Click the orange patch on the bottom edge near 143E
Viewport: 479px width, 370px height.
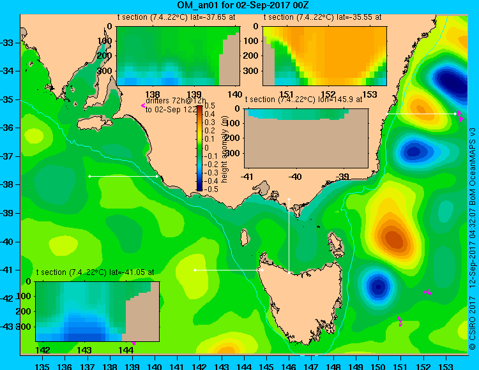coord(227,348)
